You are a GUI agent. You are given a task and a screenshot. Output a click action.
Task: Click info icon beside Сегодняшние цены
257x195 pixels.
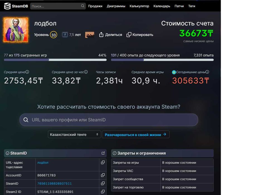[x=207, y=72]
